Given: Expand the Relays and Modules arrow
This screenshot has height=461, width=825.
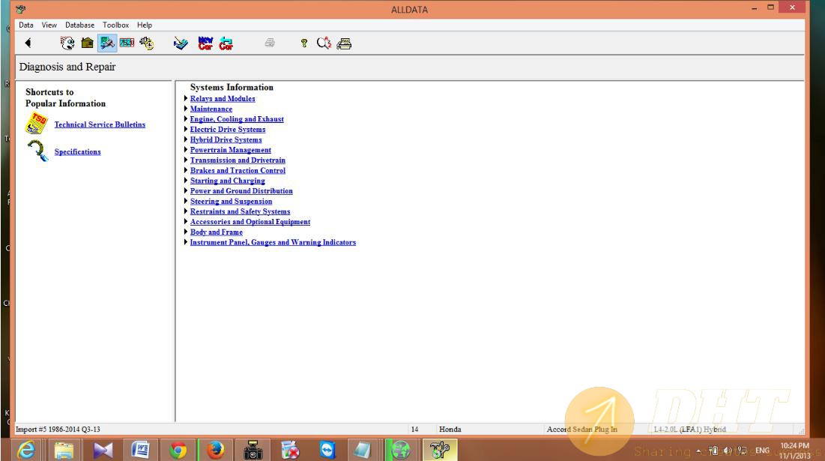Looking at the screenshot, I should [186, 98].
